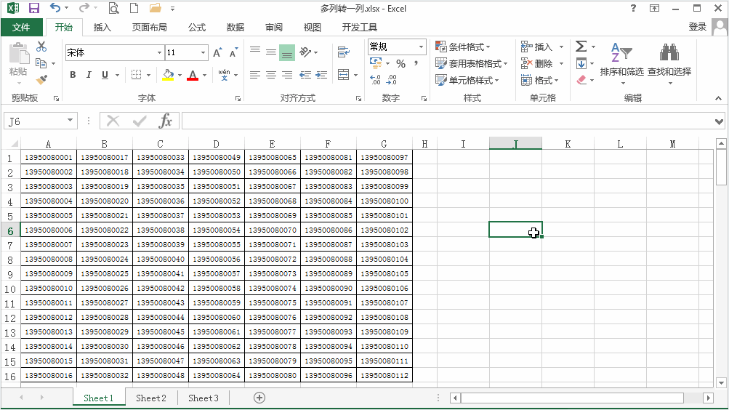Toggle italic formatting

point(89,75)
